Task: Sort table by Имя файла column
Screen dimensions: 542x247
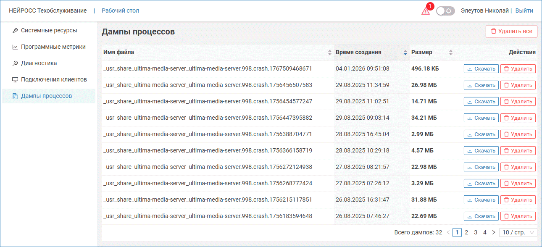Action: click(x=329, y=53)
